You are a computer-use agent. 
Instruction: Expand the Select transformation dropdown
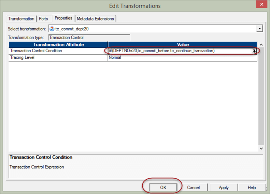260,29
